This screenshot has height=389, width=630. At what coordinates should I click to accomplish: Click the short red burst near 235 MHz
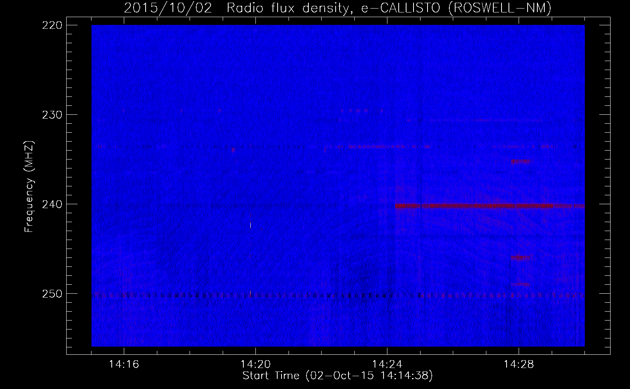[x=521, y=161]
